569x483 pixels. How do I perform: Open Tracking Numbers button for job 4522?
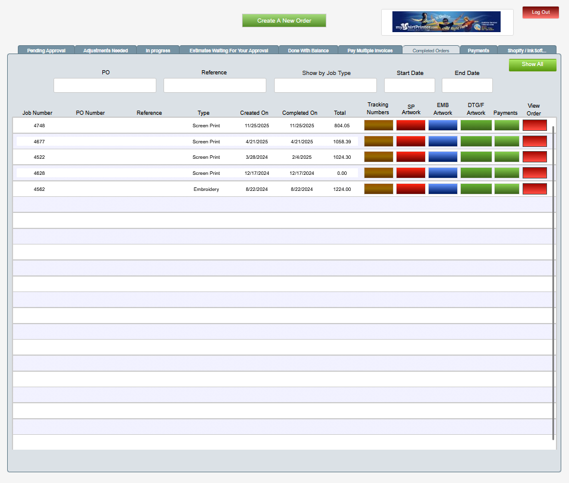379,157
